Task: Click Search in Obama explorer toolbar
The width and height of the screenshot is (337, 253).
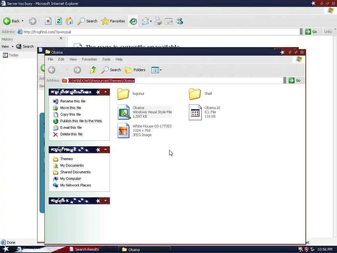Action: pos(111,70)
